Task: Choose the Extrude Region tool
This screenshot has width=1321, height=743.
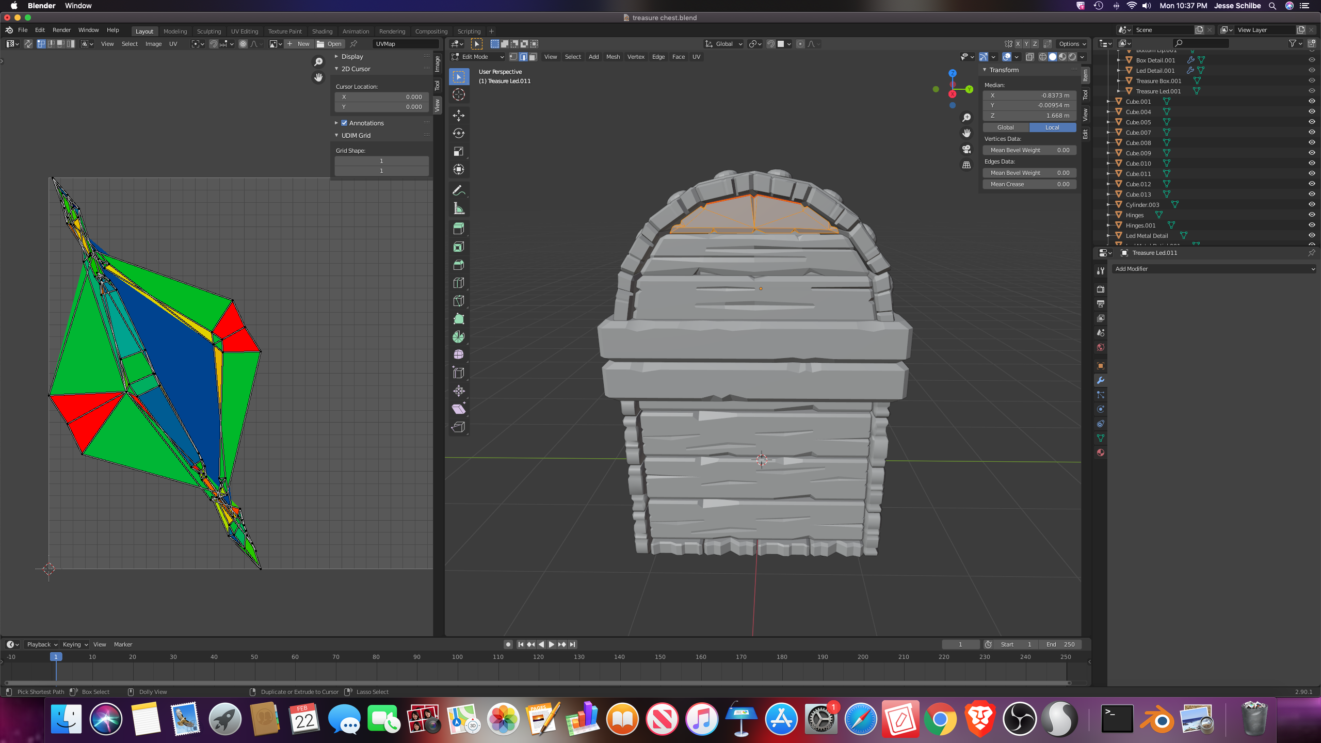Action: click(x=458, y=229)
